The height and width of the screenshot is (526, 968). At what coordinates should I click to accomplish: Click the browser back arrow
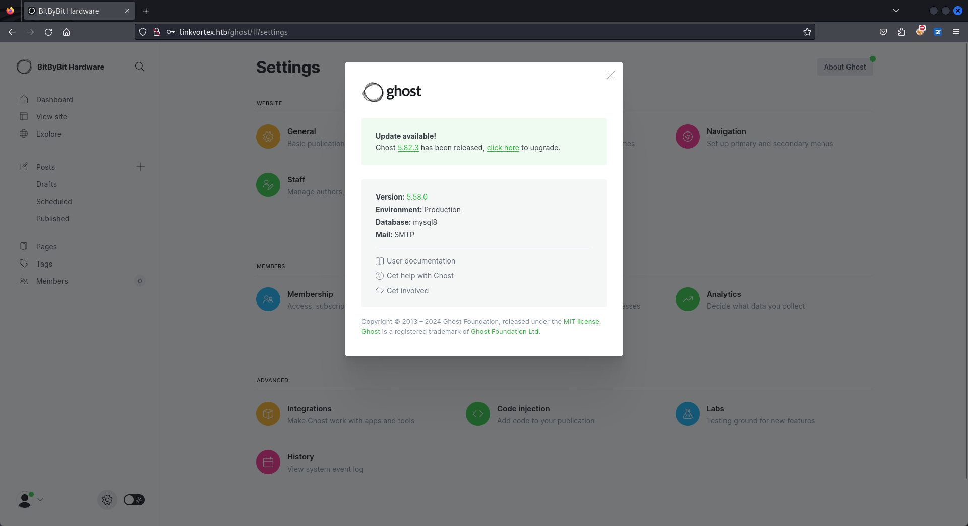pyautogui.click(x=12, y=32)
